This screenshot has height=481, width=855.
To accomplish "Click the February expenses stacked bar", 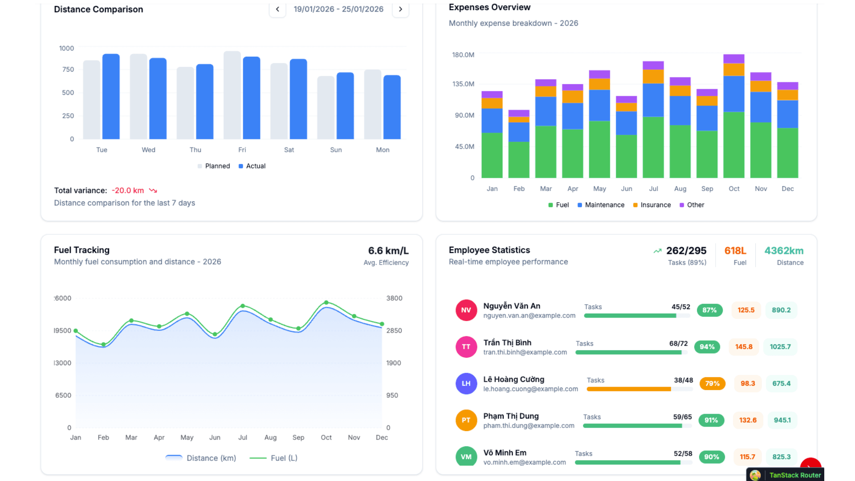I will point(519,144).
